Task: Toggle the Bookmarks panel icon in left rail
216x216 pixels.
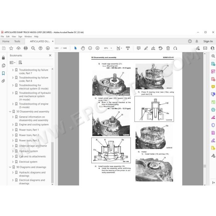Action: click(3, 73)
